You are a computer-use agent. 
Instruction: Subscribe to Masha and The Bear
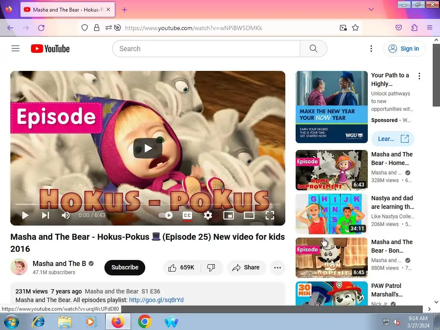click(125, 267)
